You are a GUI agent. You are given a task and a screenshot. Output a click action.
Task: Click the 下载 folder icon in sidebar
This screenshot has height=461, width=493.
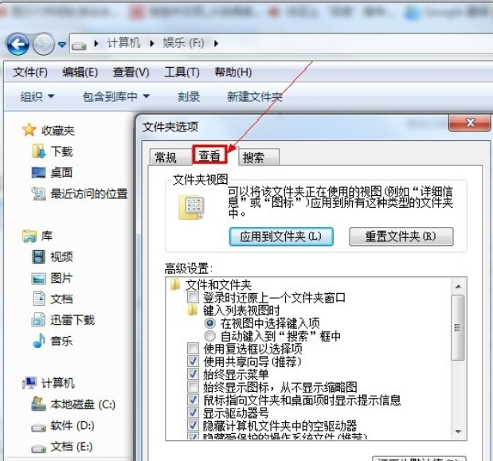tap(39, 151)
